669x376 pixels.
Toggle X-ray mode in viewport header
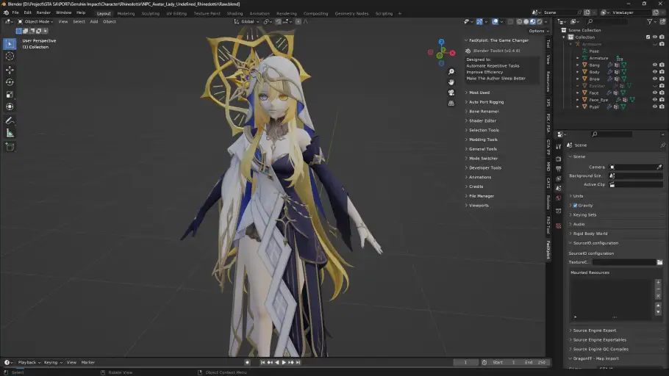[x=510, y=21]
